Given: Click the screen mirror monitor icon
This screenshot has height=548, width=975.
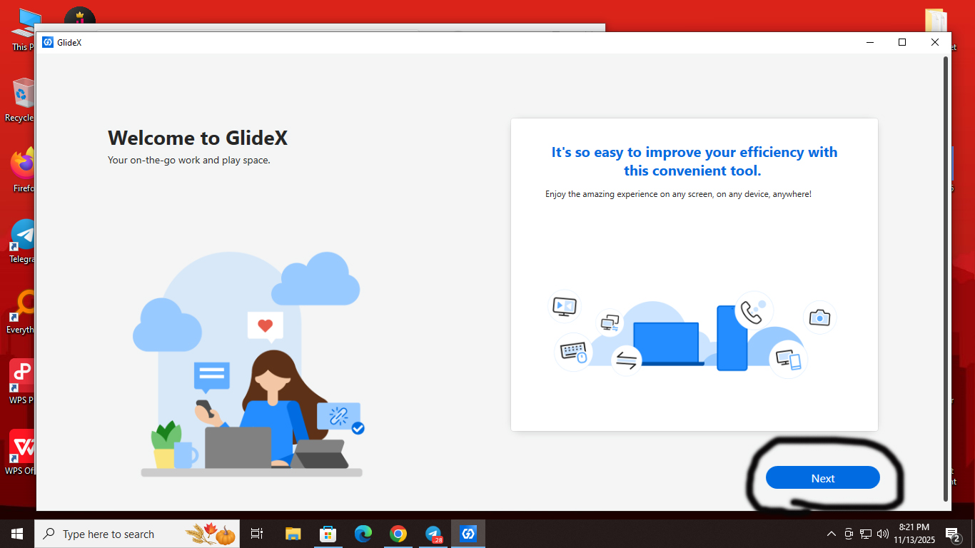Looking at the screenshot, I should [565, 306].
